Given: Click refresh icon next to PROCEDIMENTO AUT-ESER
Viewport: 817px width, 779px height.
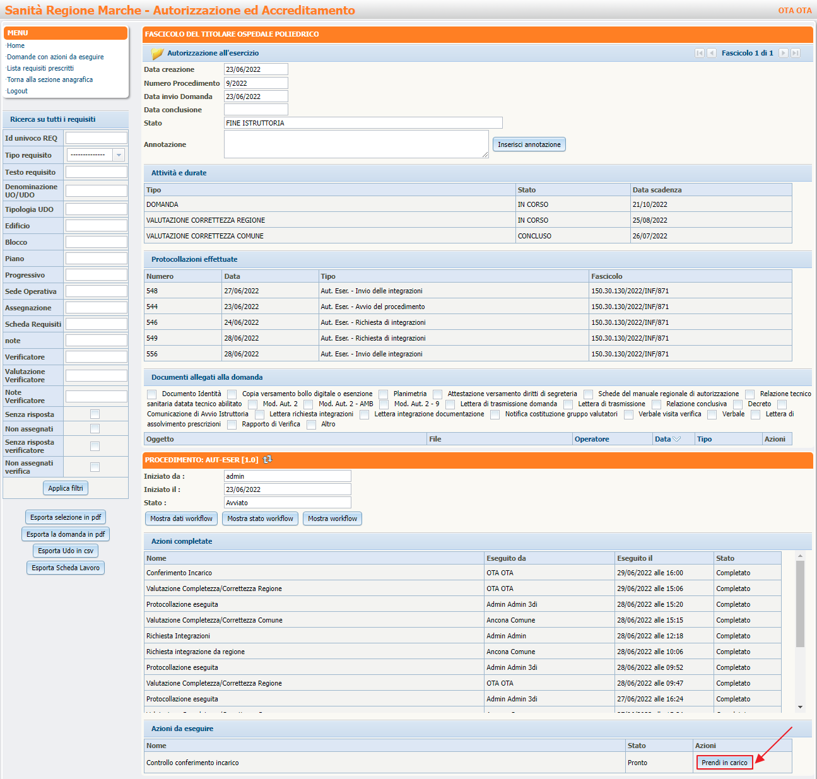Looking at the screenshot, I should point(267,460).
